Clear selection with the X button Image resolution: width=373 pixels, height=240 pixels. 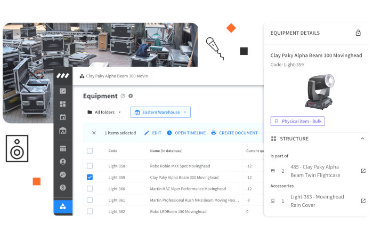pyautogui.click(x=94, y=133)
